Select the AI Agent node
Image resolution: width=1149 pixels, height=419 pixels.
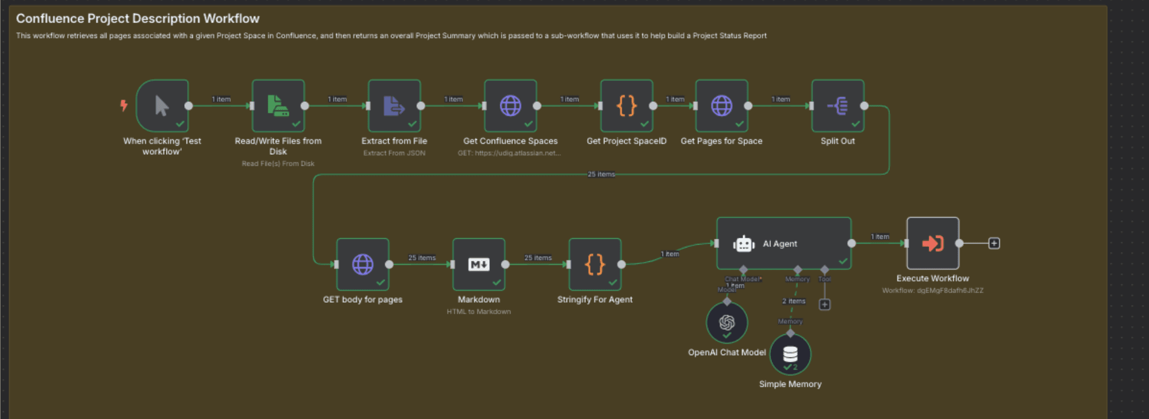(x=784, y=243)
